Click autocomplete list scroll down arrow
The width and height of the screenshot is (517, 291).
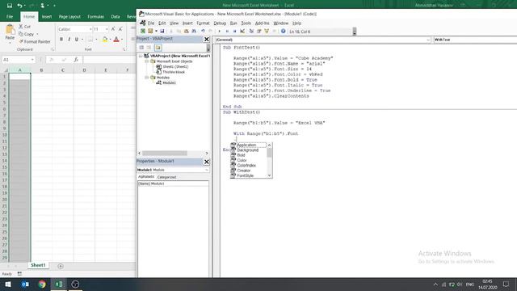coord(269,175)
